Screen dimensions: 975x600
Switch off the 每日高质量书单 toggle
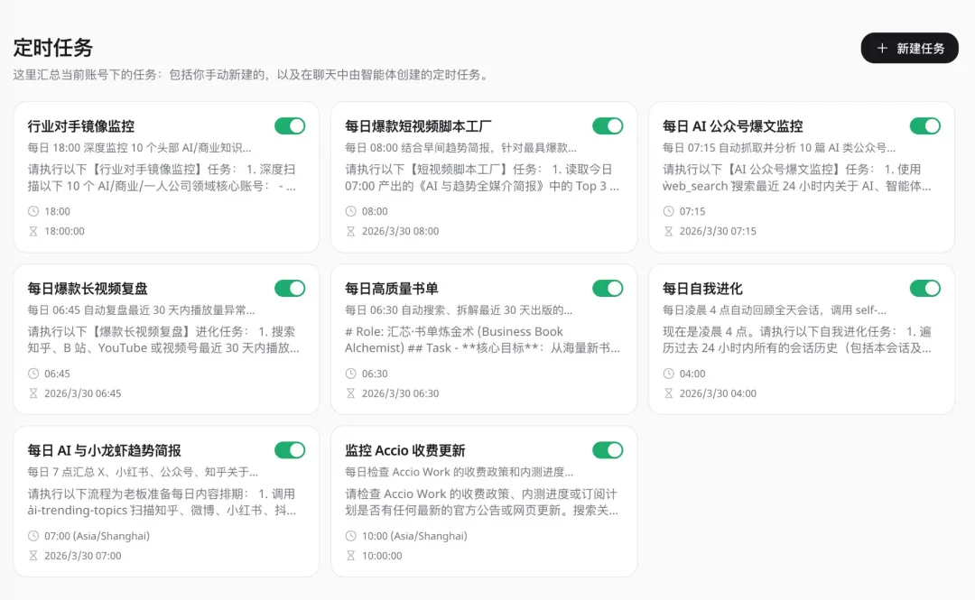(608, 289)
